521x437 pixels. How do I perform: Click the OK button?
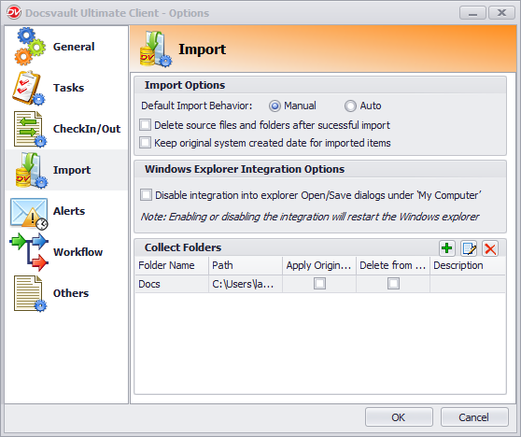tap(399, 417)
